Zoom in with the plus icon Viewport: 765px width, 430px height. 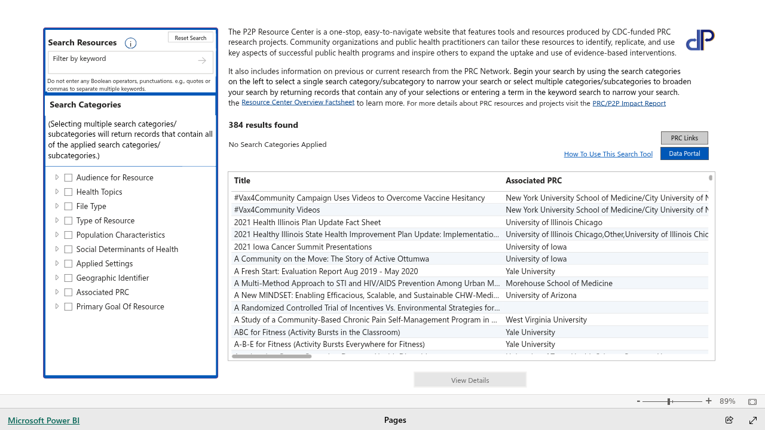709,401
